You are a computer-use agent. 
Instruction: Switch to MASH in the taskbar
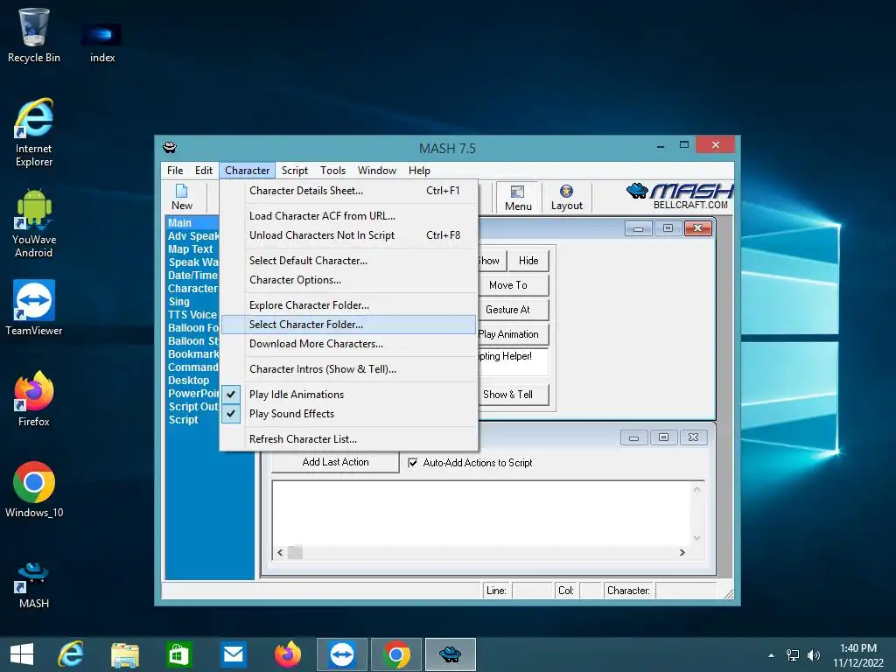click(451, 654)
